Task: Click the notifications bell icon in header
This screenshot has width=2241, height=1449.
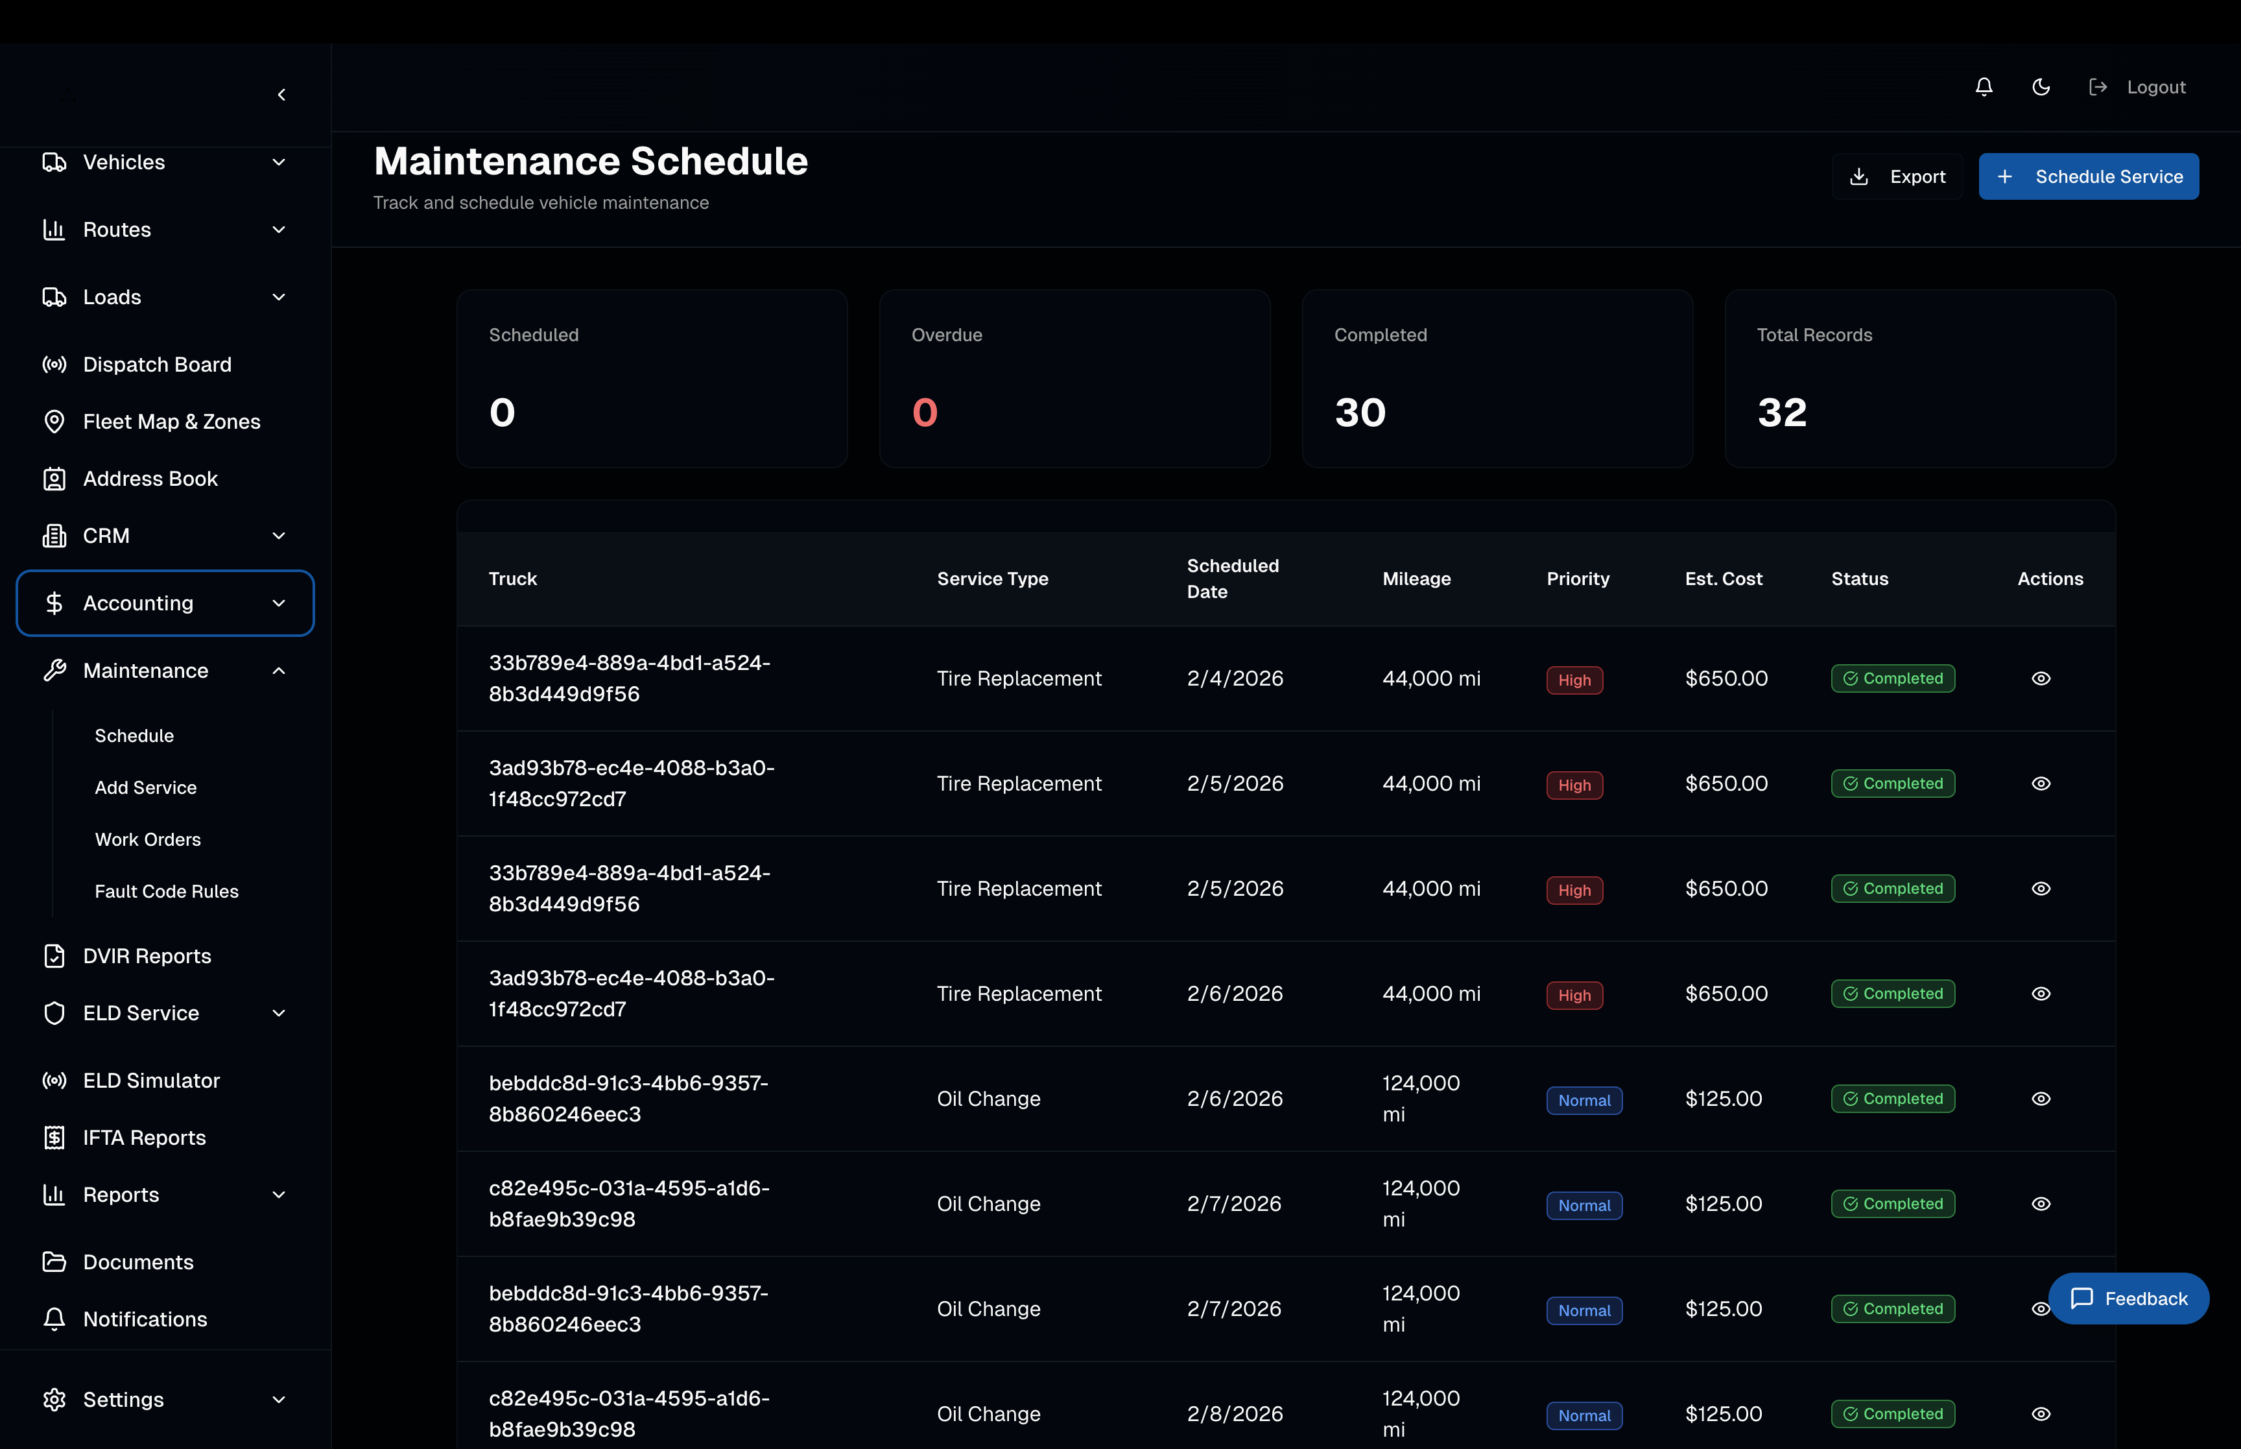Action: [x=1984, y=86]
